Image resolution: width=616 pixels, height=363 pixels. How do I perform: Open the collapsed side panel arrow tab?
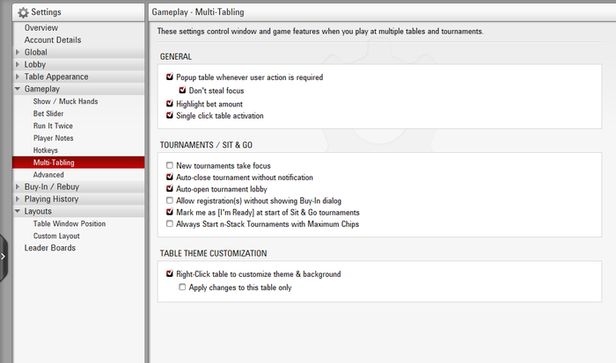click(4, 257)
